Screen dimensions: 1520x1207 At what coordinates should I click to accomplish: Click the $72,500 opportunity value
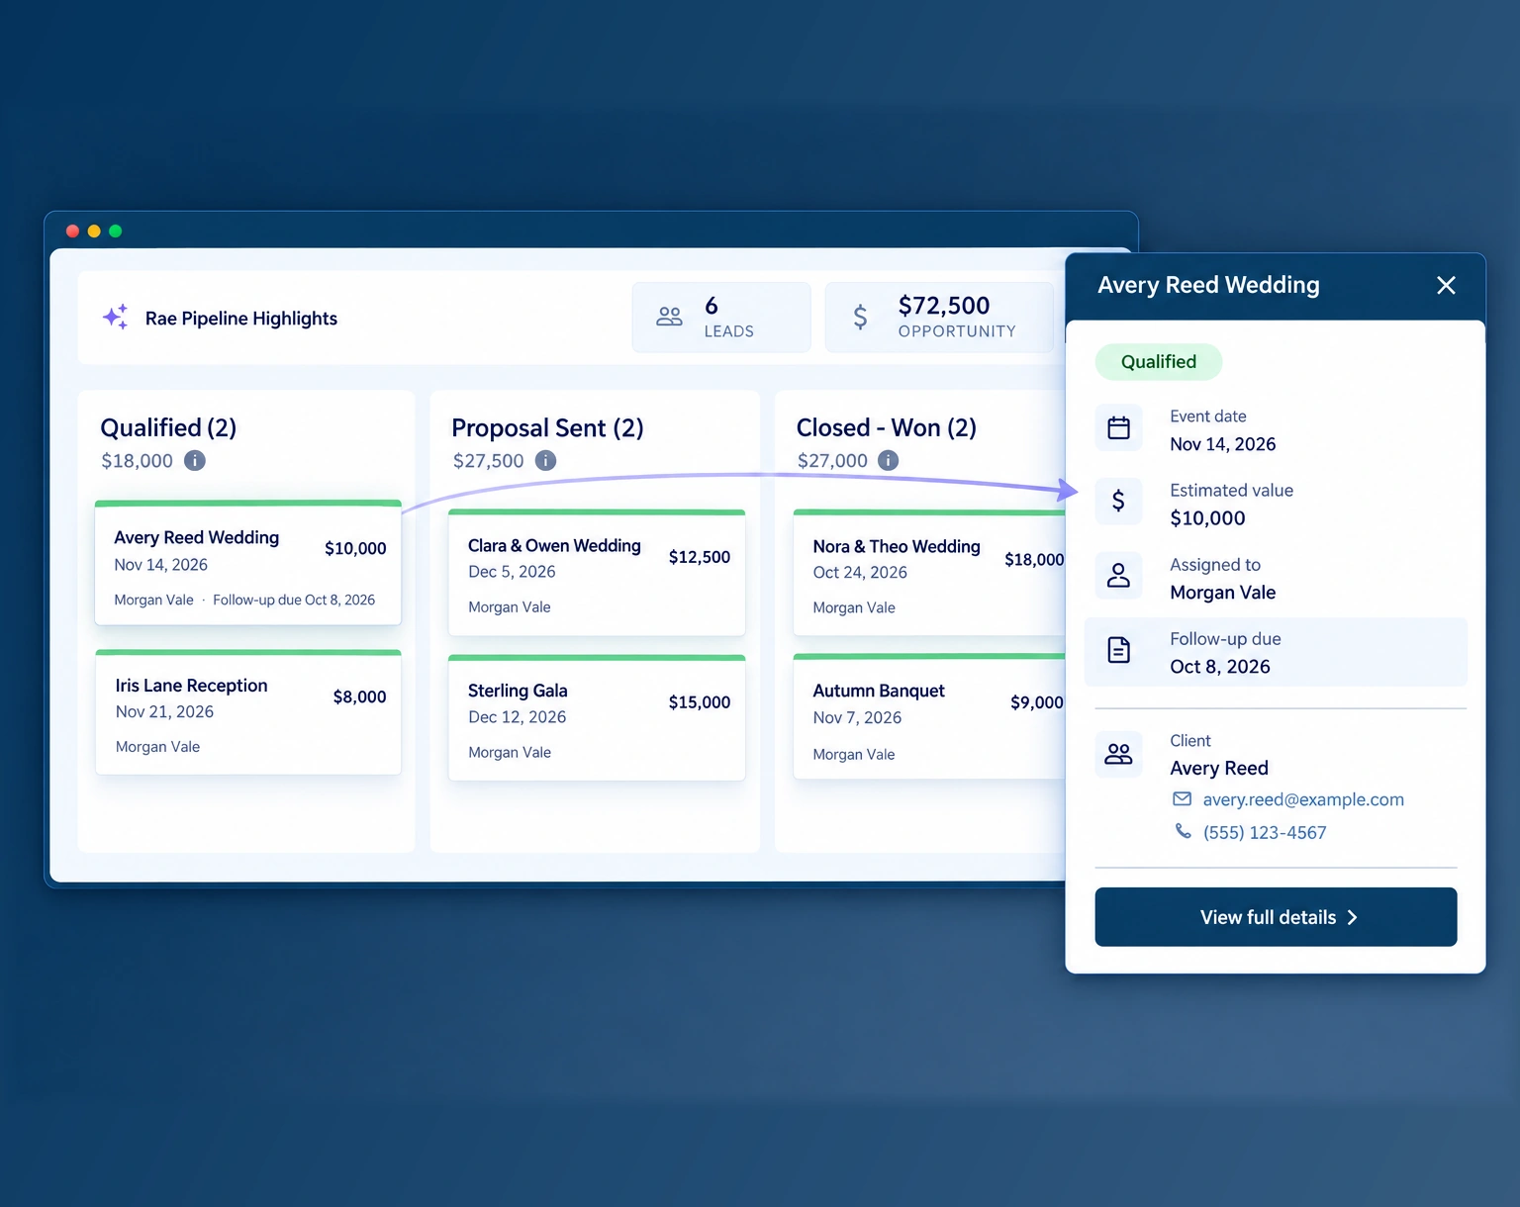944,306
